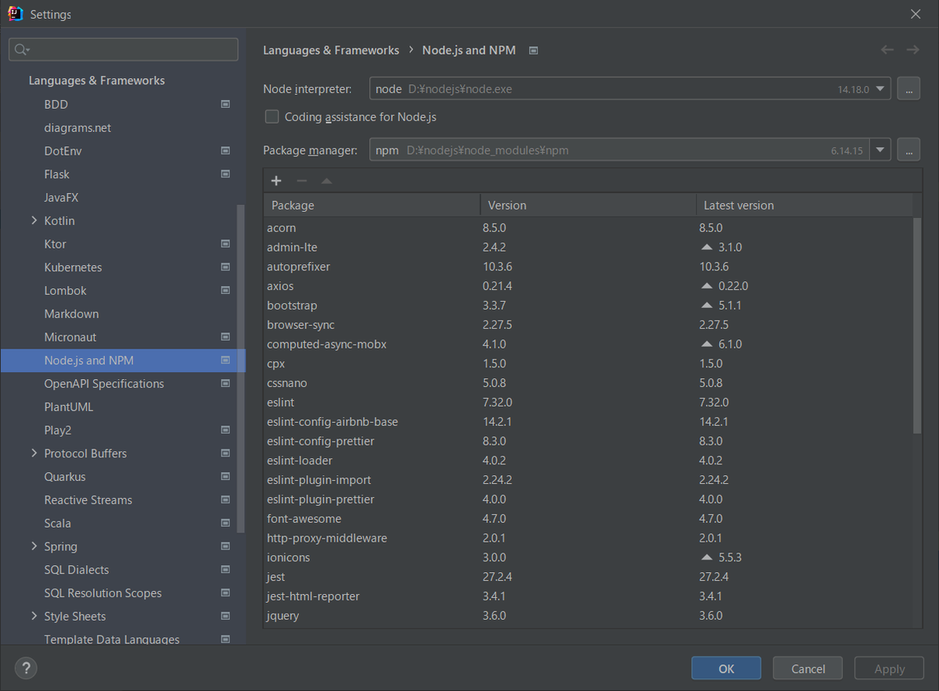Select the eslint-config-airbnb-base package row
This screenshot has width=939, height=691.
pyautogui.click(x=588, y=421)
